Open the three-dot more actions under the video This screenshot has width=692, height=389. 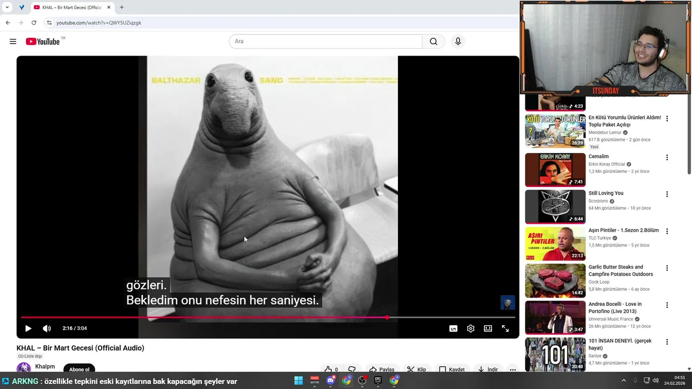tap(513, 370)
